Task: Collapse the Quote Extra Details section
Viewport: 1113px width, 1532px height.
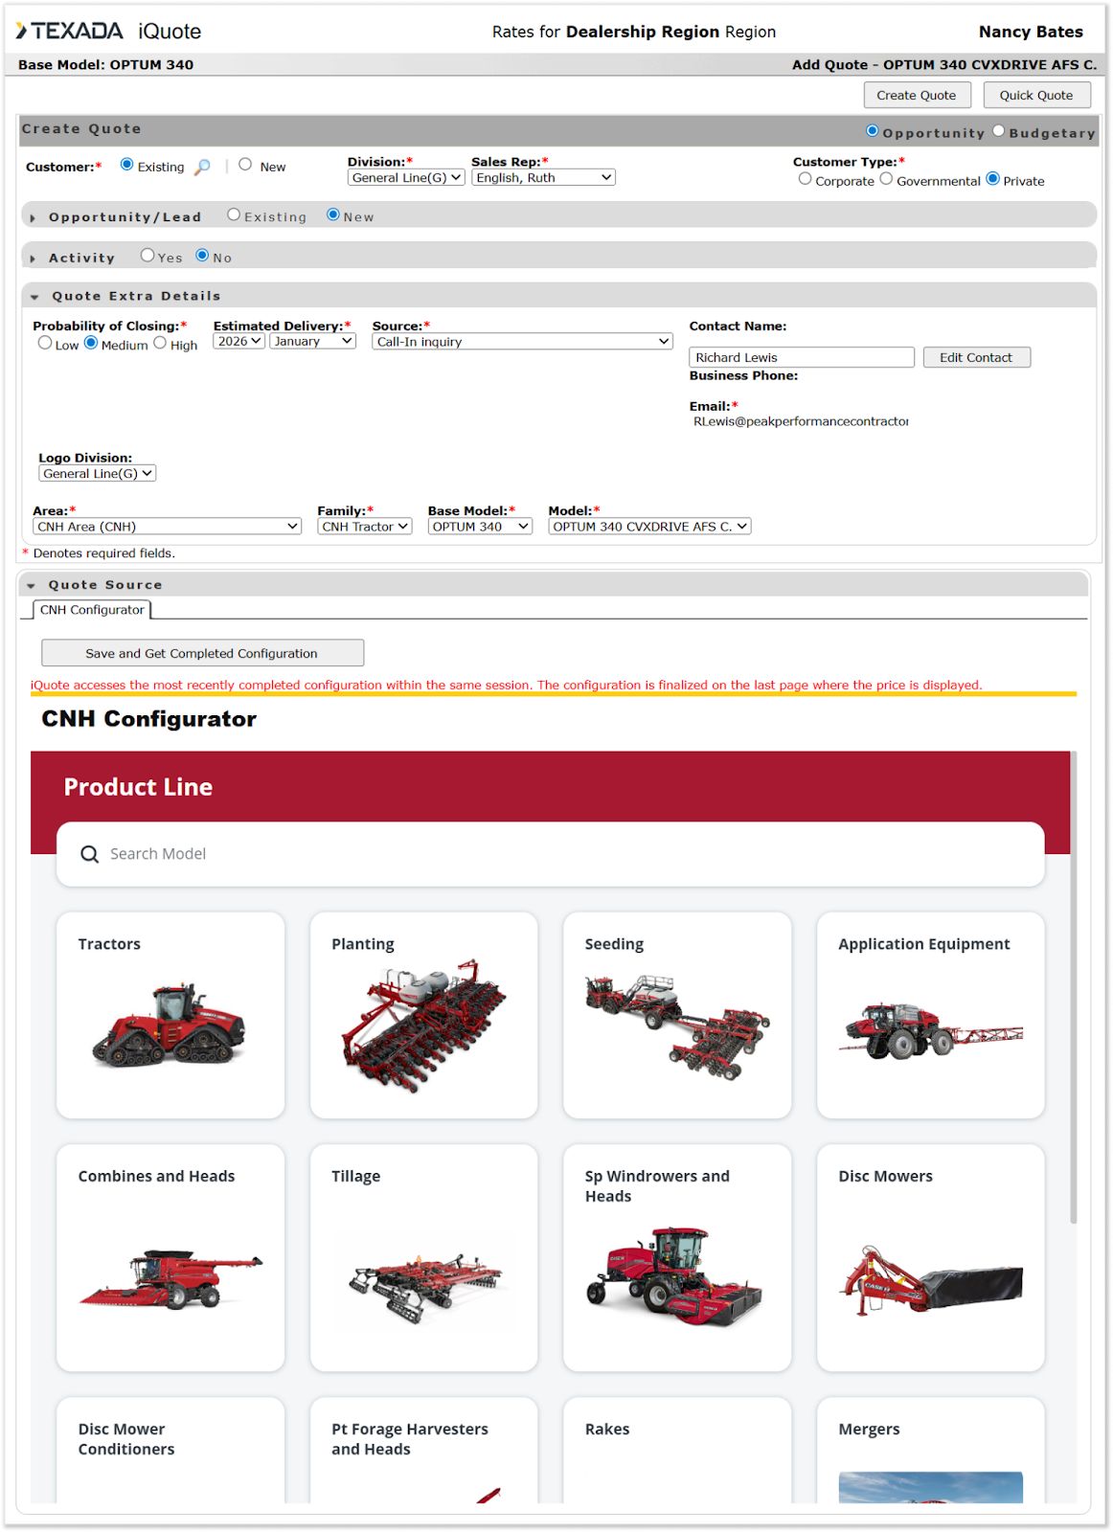Action: click(34, 297)
